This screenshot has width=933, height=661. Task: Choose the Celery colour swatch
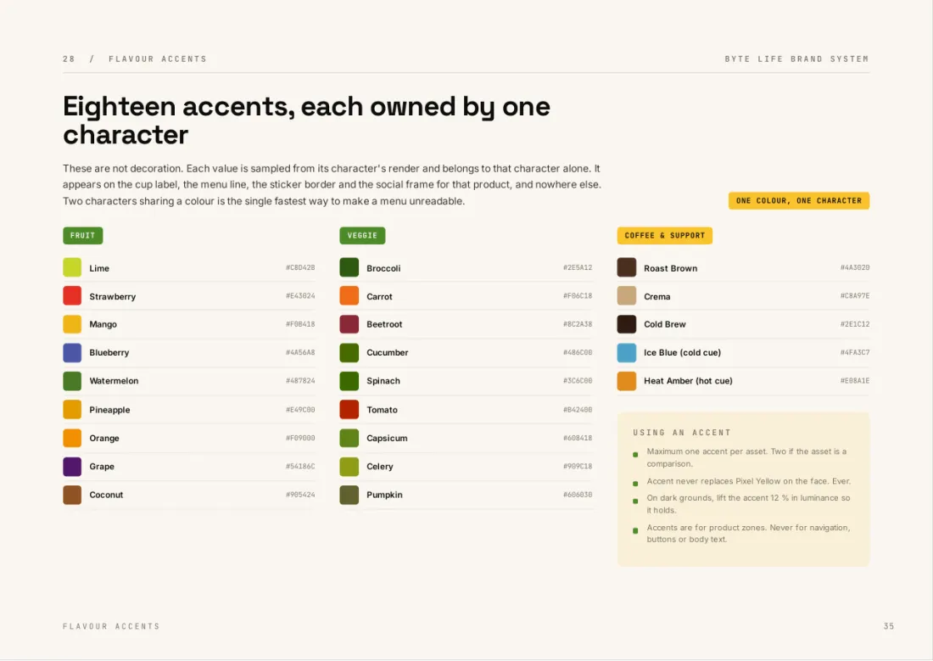tap(349, 467)
